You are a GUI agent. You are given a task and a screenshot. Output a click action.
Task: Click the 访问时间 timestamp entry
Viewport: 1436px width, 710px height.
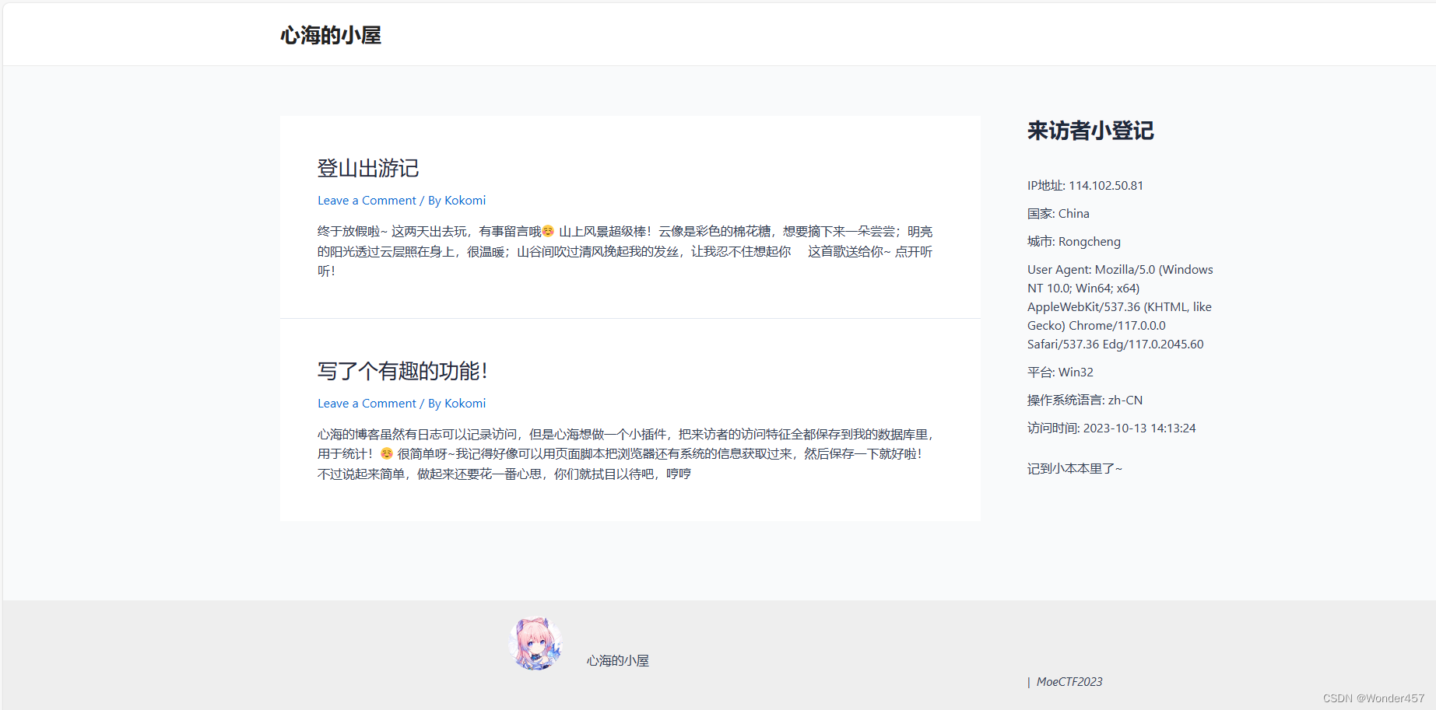click(1111, 428)
